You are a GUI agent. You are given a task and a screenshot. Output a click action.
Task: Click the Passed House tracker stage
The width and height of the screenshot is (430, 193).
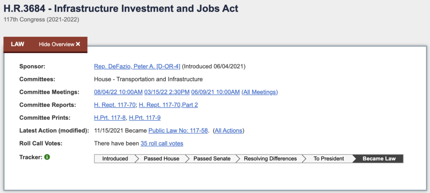click(162, 159)
